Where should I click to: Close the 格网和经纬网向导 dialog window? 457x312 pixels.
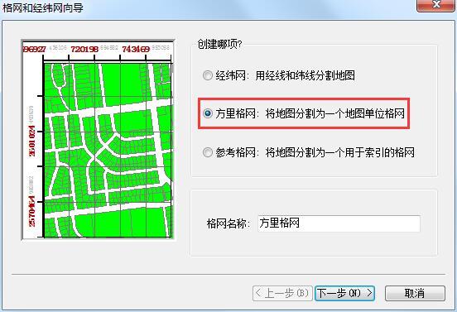(435, 5)
